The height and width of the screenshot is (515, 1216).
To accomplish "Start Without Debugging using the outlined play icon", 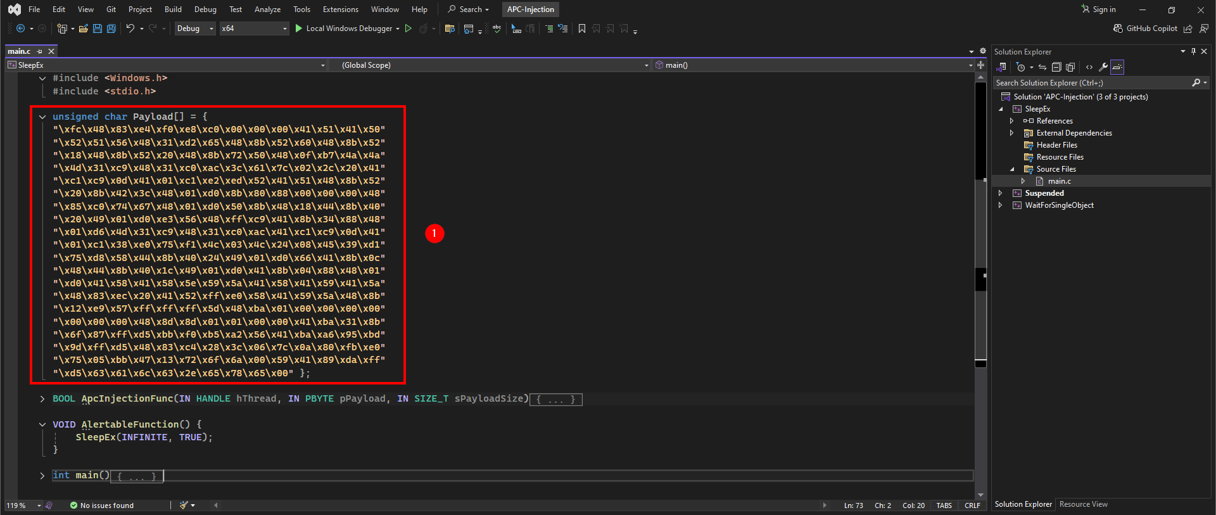I will click(x=408, y=29).
